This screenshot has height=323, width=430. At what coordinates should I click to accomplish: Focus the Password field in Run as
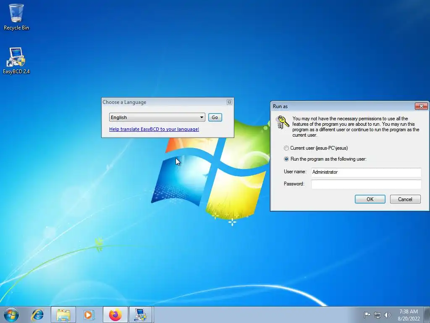366,184
